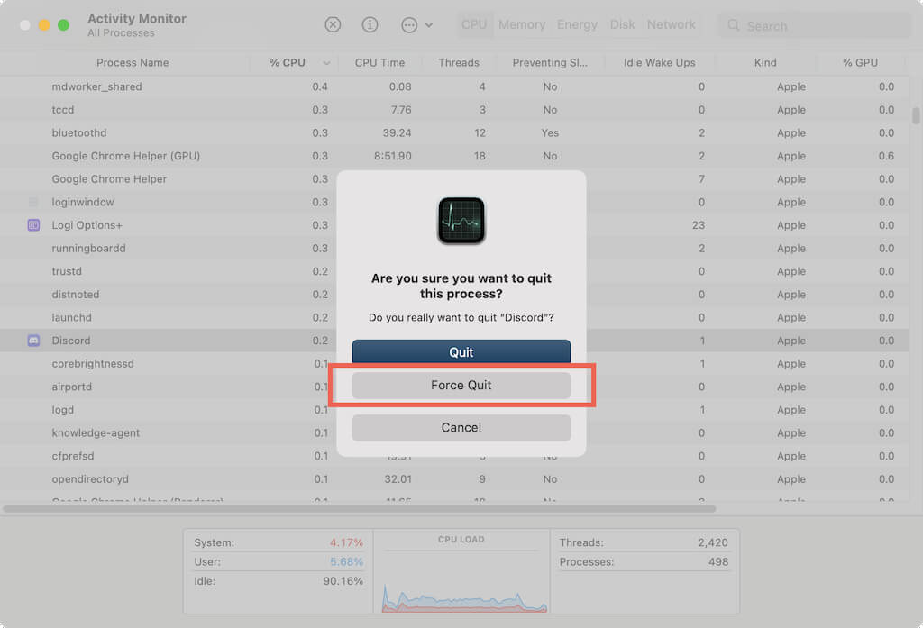923x628 pixels.
Task: Sort by Process Name column
Action: [x=133, y=62]
